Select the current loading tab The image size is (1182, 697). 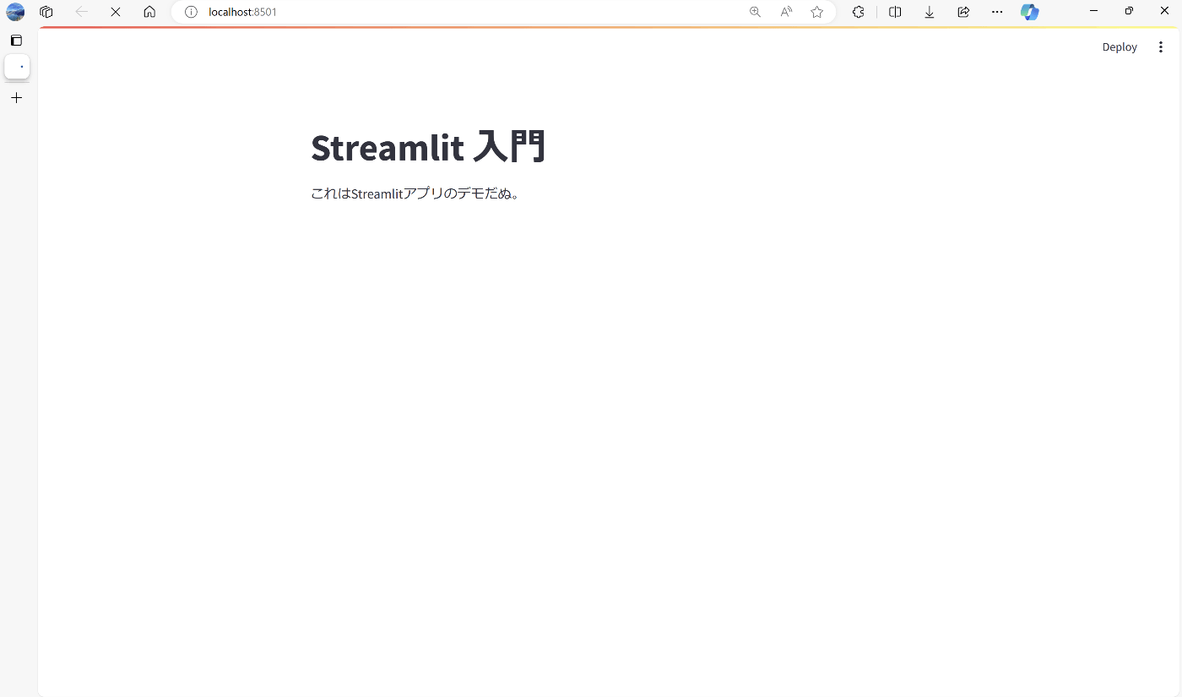pyautogui.click(x=17, y=67)
